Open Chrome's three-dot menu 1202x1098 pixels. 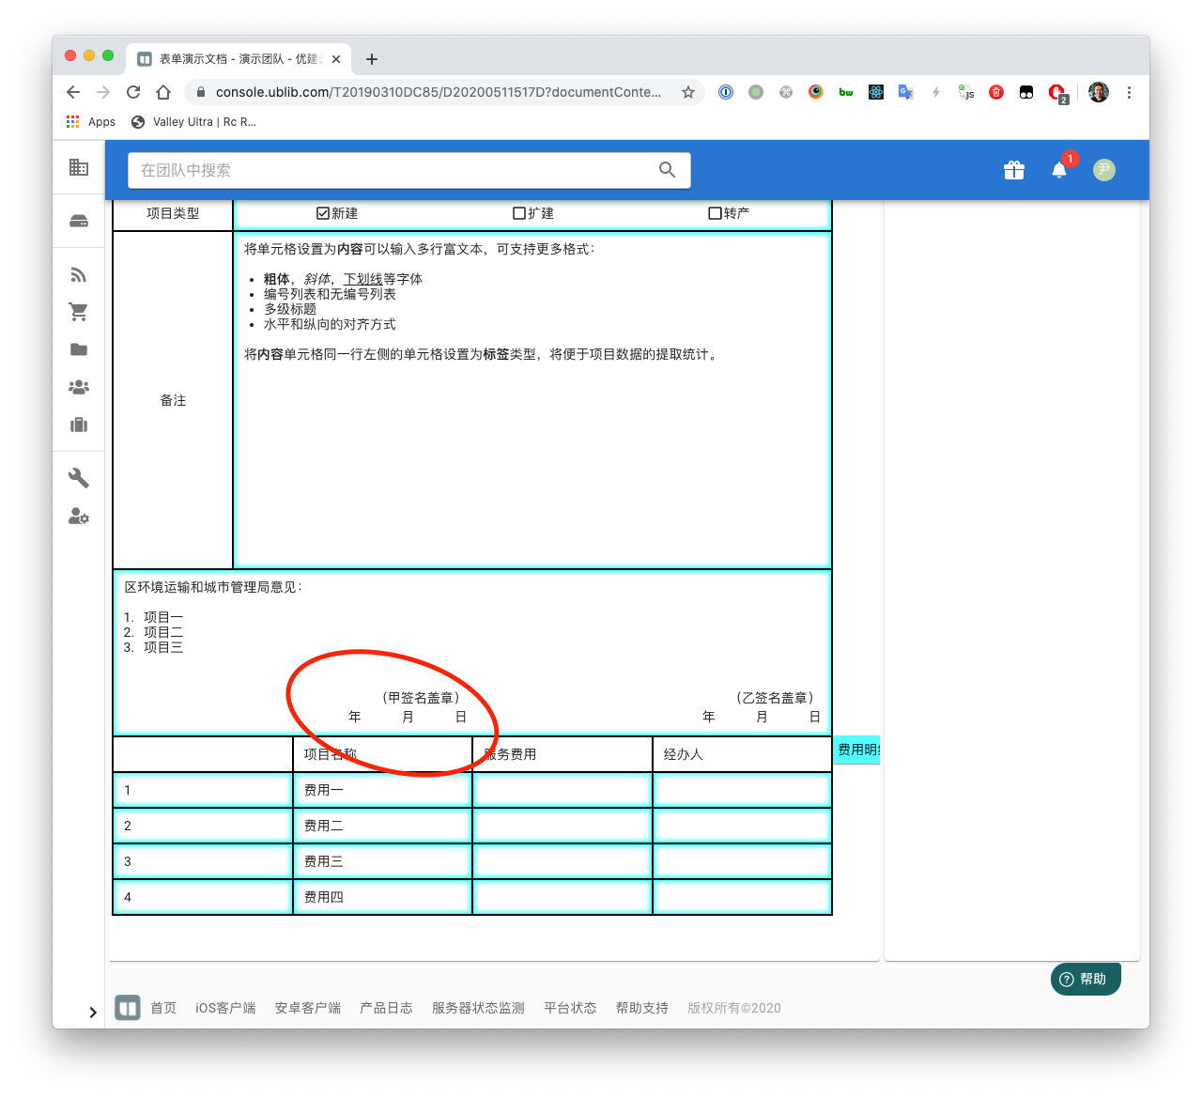1129,92
